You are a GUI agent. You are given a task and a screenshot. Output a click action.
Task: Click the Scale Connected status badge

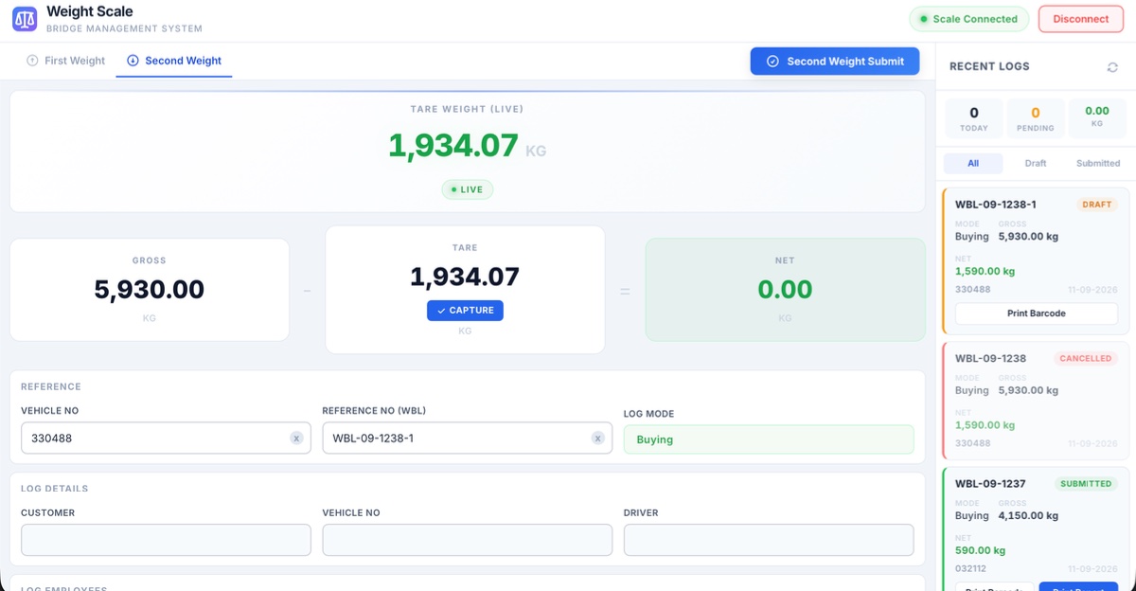point(967,19)
